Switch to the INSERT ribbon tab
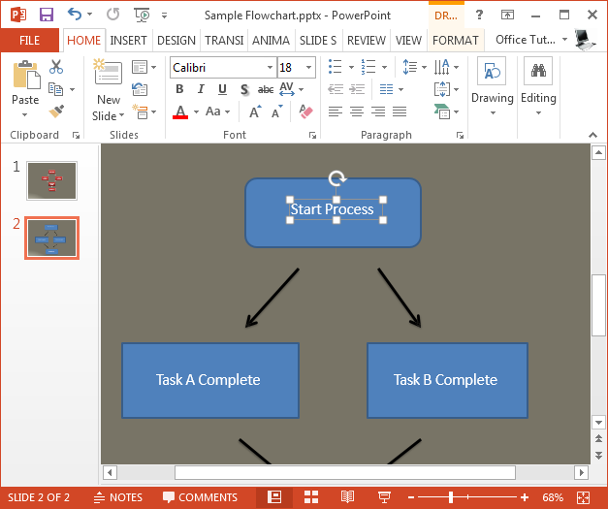608x509 pixels. pyautogui.click(x=129, y=41)
